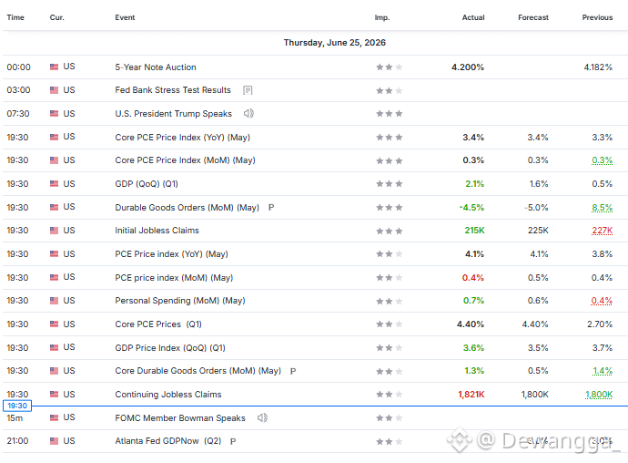The image size is (628, 463).
Task: Open the Core PCE Prices (Q1) event
Action: click(x=158, y=324)
